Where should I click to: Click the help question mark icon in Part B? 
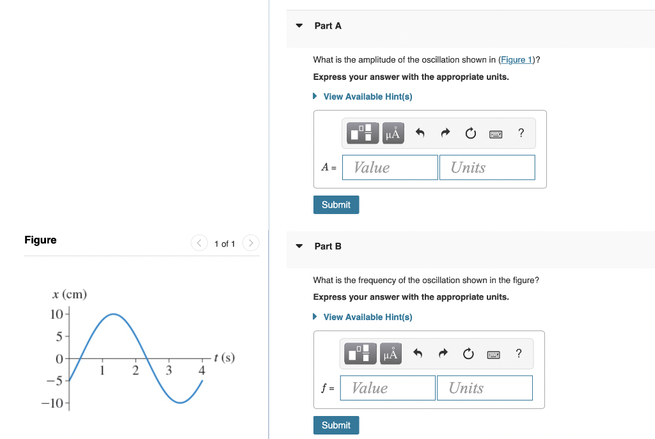pos(518,353)
